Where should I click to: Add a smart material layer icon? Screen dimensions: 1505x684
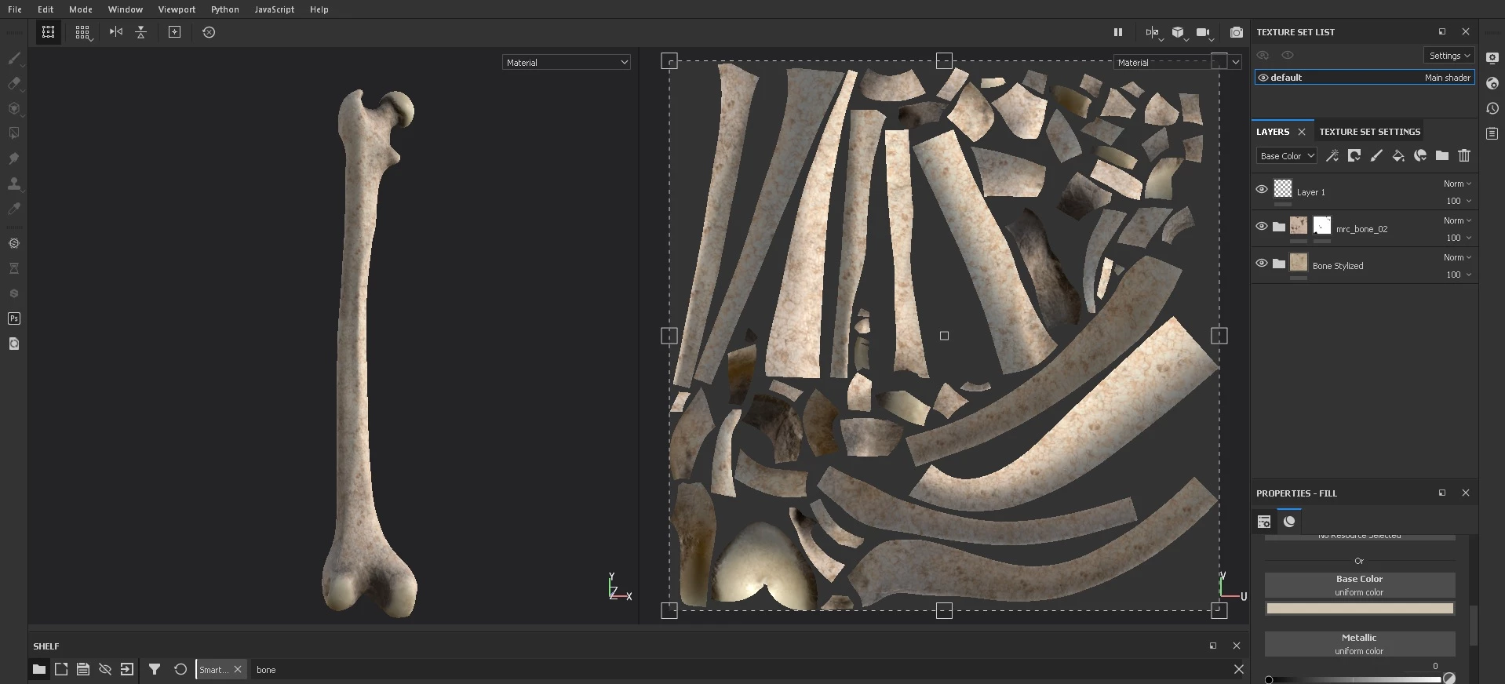[1419, 155]
